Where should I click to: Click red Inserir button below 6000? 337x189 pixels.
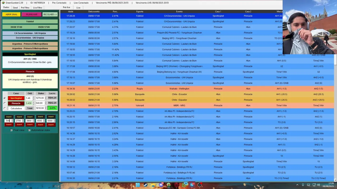point(51,125)
